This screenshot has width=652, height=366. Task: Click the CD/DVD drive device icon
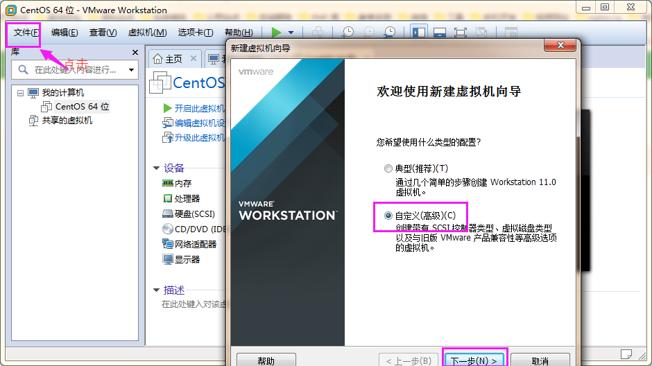click(x=168, y=229)
